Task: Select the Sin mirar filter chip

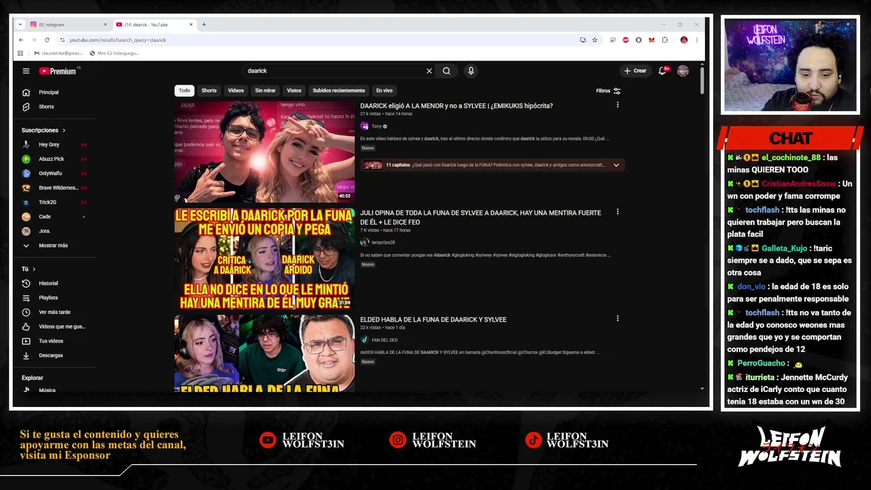Action: click(265, 91)
